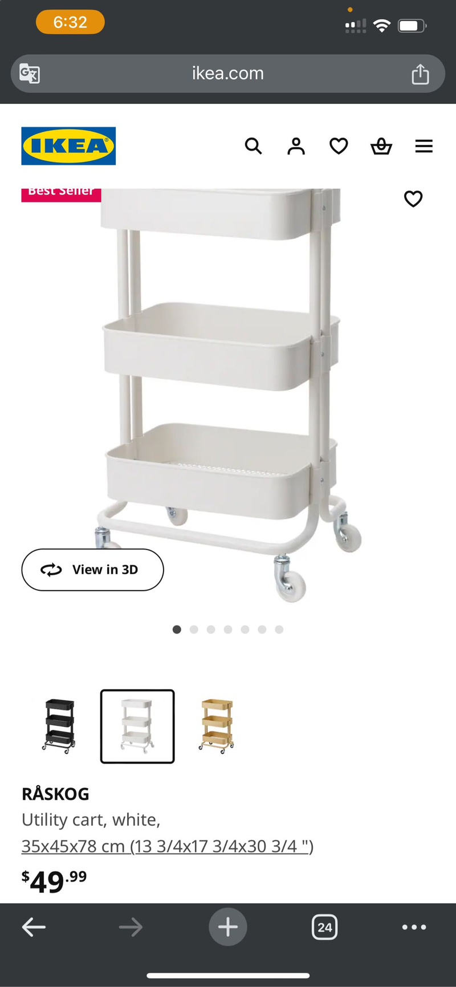
Task: Open the shopping basket icon
Action: (x=381, y=147)
